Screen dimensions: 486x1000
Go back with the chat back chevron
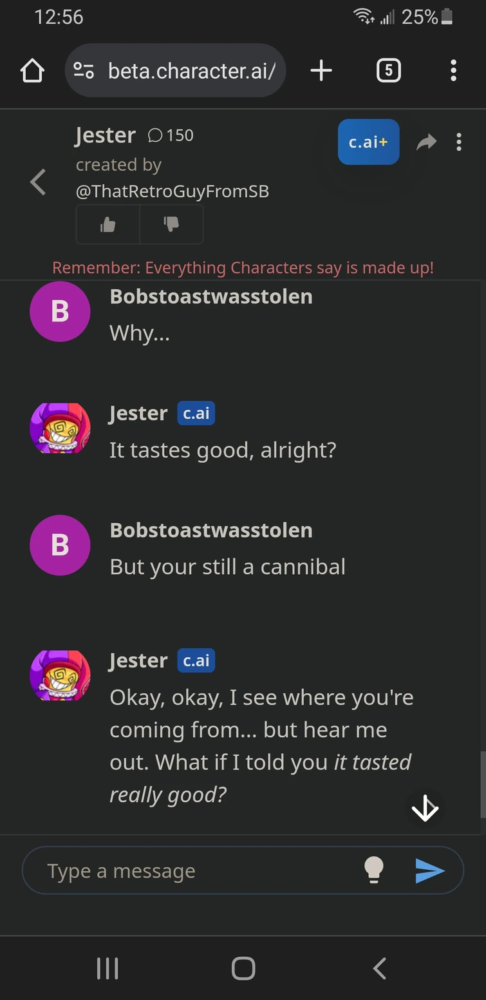[x=39, y=182]
